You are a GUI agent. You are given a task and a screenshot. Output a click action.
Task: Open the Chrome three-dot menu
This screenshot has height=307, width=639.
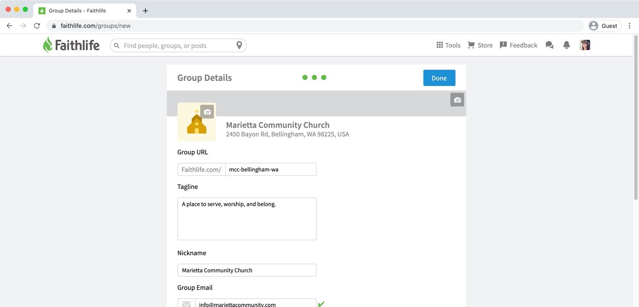(629, 26)
